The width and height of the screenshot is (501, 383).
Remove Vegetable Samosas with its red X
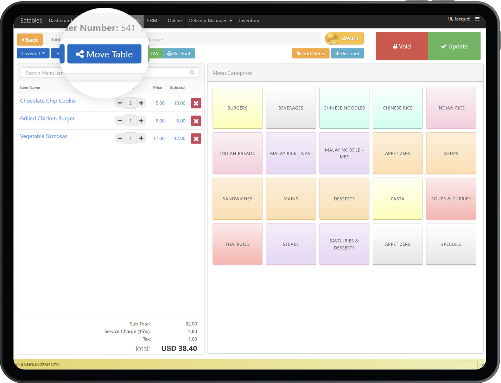point(196,138)
